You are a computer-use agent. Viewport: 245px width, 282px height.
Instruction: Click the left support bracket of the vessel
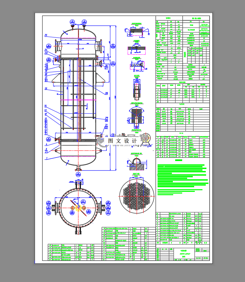[56, 78]
